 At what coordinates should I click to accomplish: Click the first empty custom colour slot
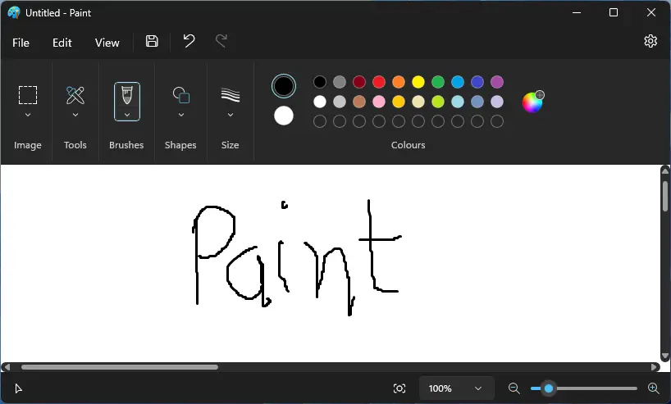[320, 121]
